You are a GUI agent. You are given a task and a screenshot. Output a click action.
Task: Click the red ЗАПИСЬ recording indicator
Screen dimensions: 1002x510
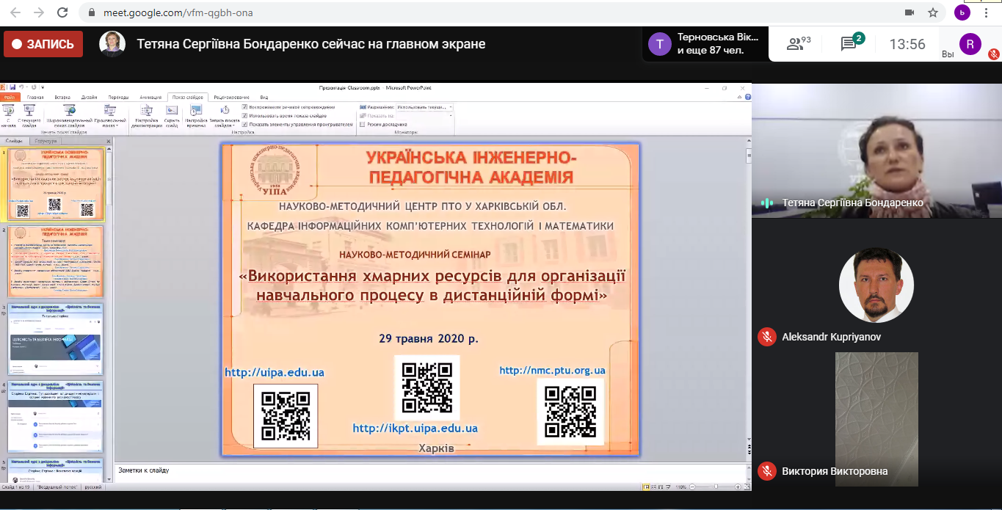[43, 44]
